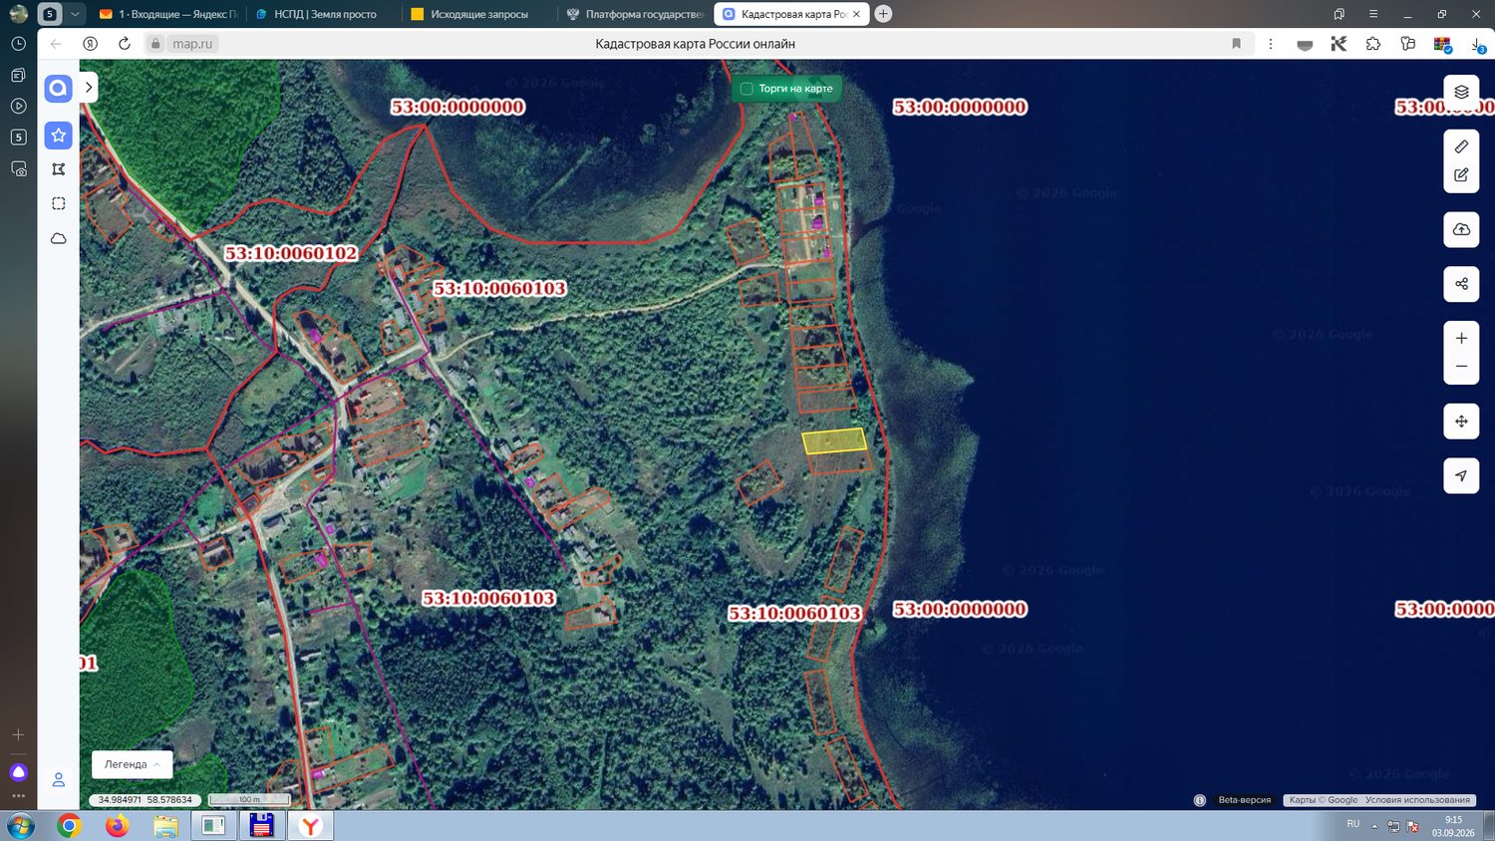
Task: Open 'Условия использования' link
Action: [1417, 800]
